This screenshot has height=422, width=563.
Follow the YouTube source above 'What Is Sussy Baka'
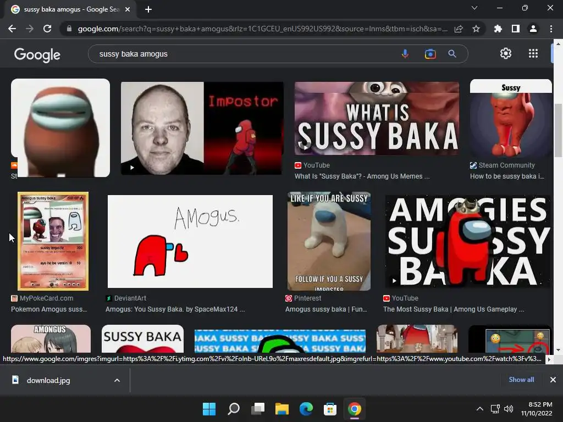(312, 165)
